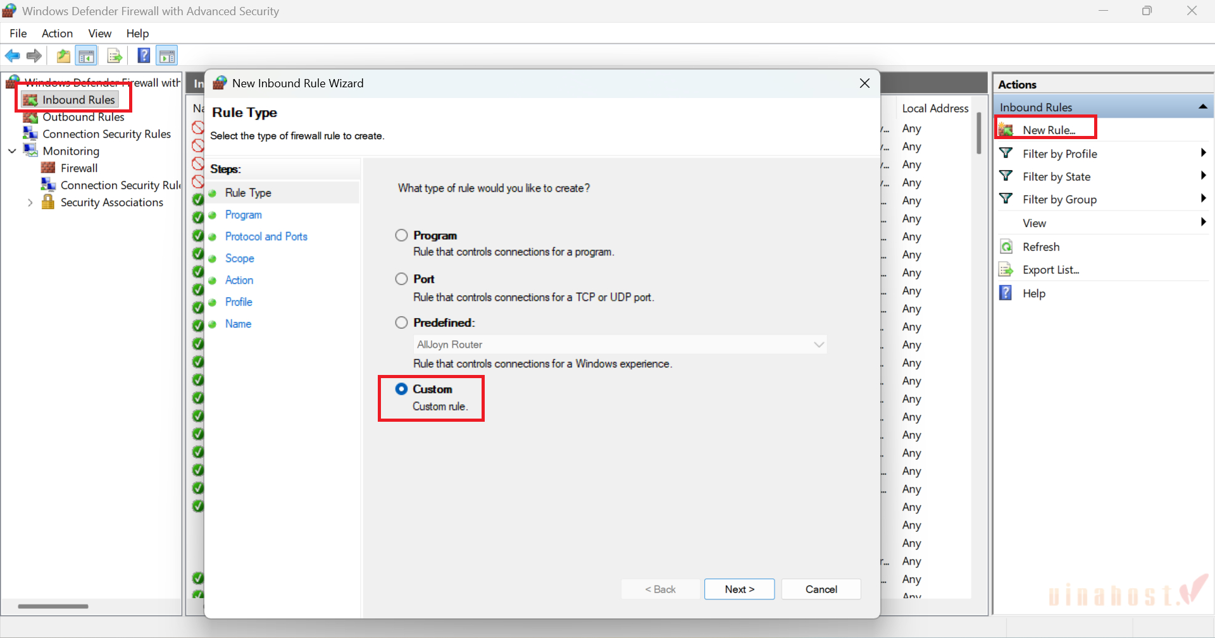The height and width of the screenshot is (638, 1215).
Task: Click the Filter by Profile funnel icon
Action: pyautogui.click(x=1006, y=153)
